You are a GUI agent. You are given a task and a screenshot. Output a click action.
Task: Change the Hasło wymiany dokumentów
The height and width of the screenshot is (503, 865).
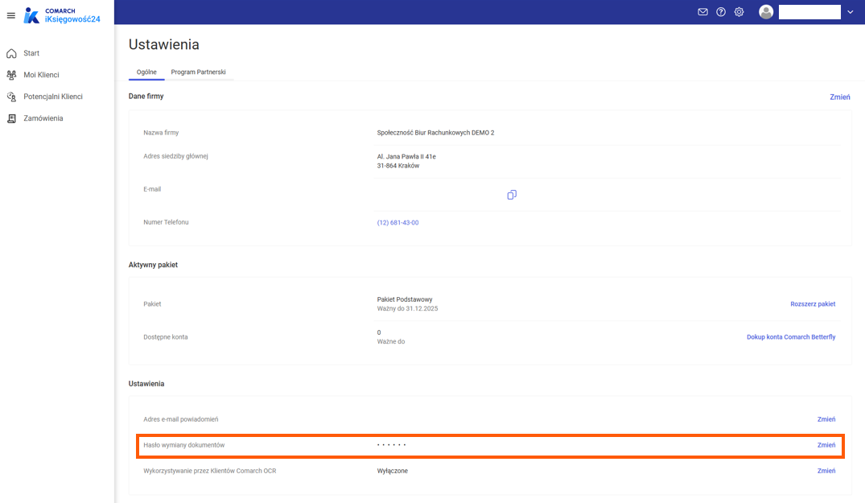(x=826, y=445)
